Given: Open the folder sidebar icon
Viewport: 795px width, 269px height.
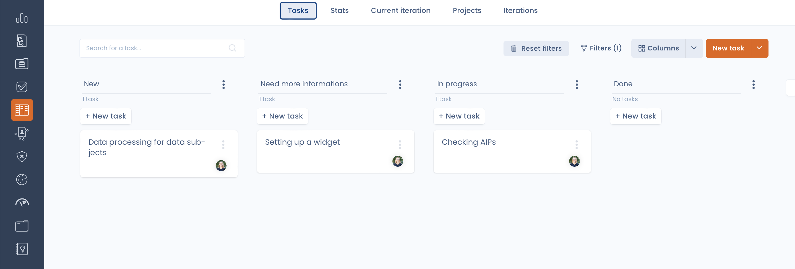Looking at the screenshot, I should point(22,226).
